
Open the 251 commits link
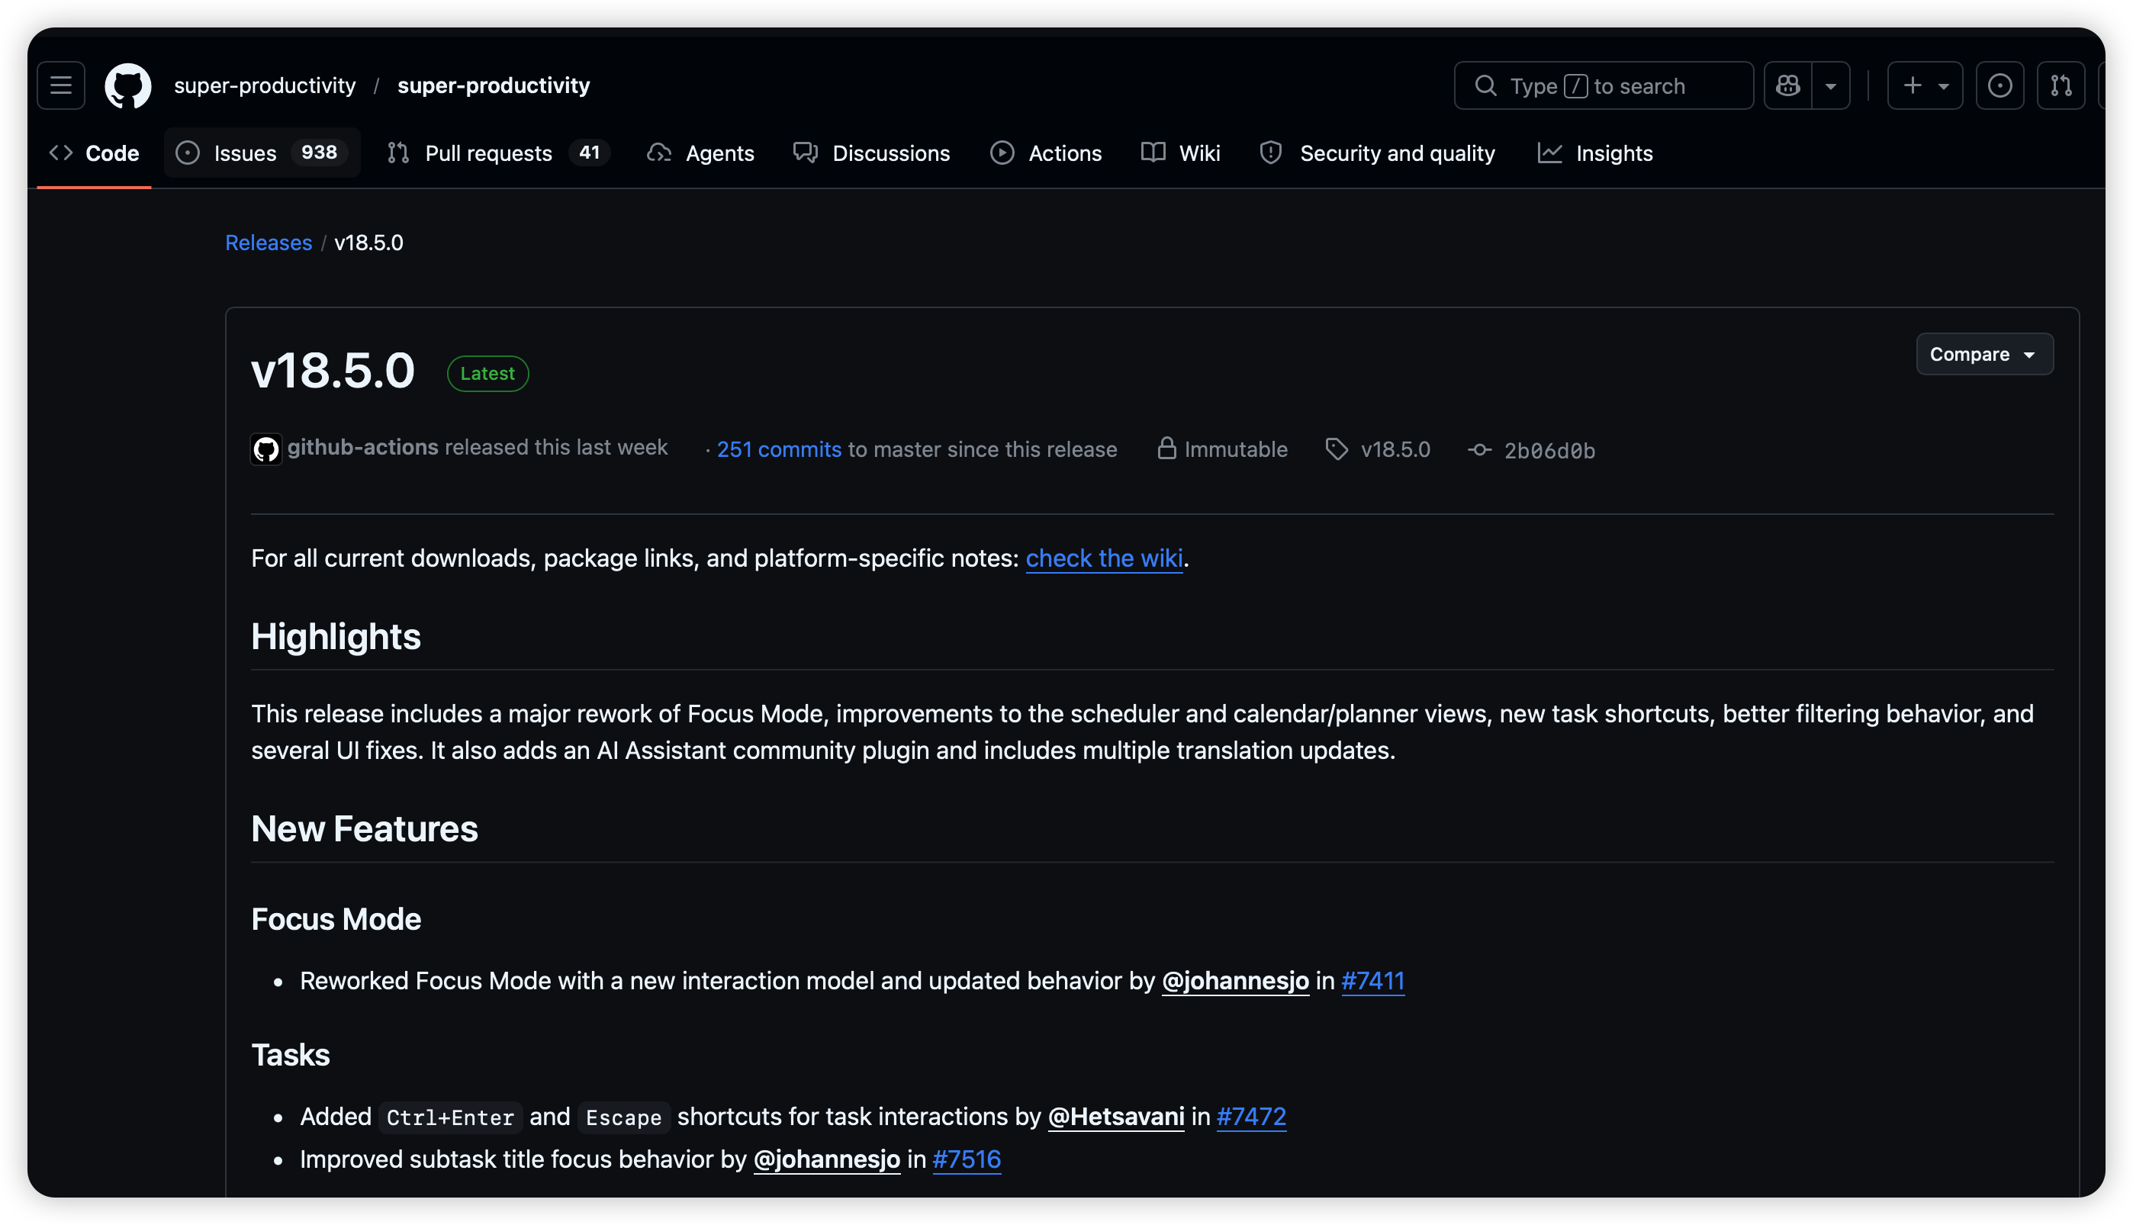[779, 449]
